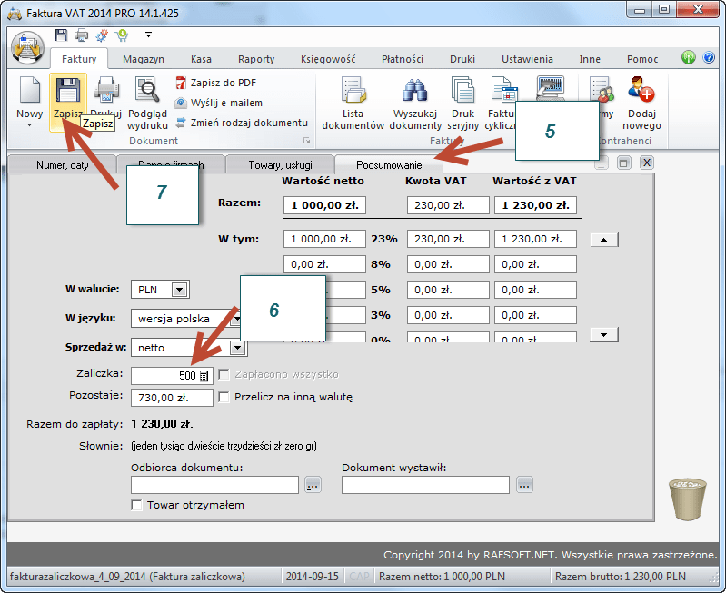Click the Razem Wartość z VAT field
Screen dimensions: 726x593
tap(535, 205)
